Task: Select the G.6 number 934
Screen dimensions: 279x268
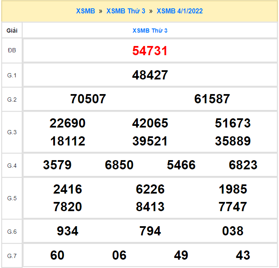Action: [67, 231]
